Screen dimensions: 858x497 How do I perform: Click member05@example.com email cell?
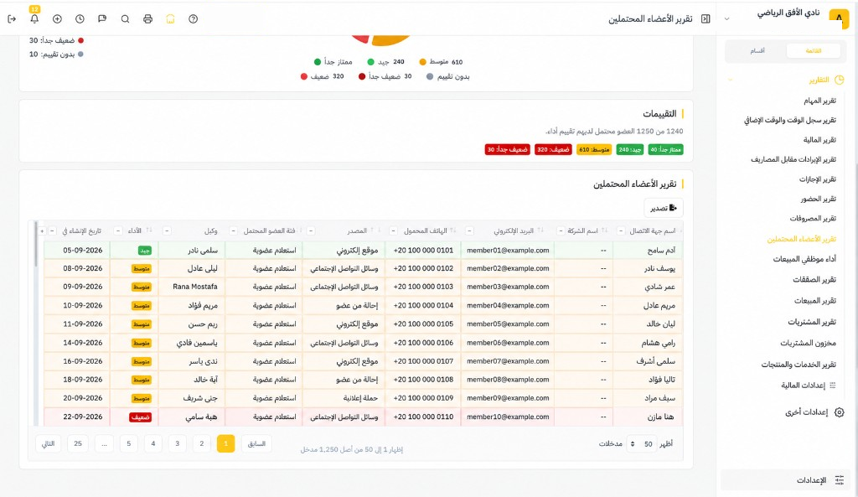point(508,324)
